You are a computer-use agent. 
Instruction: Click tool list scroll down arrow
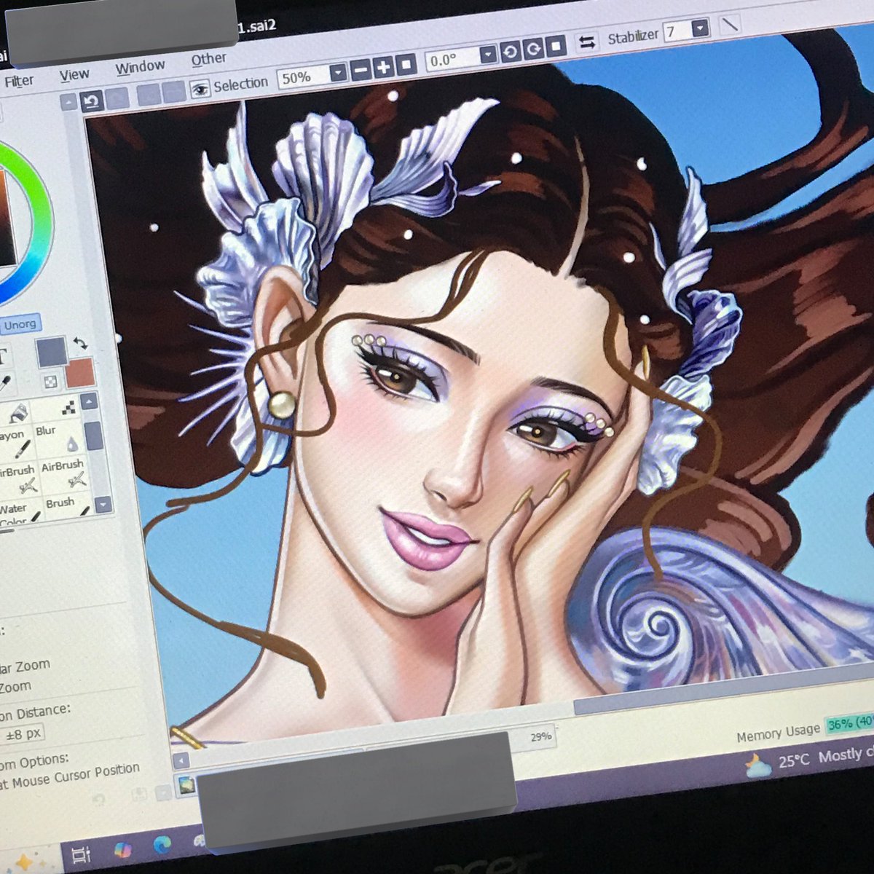103,504
